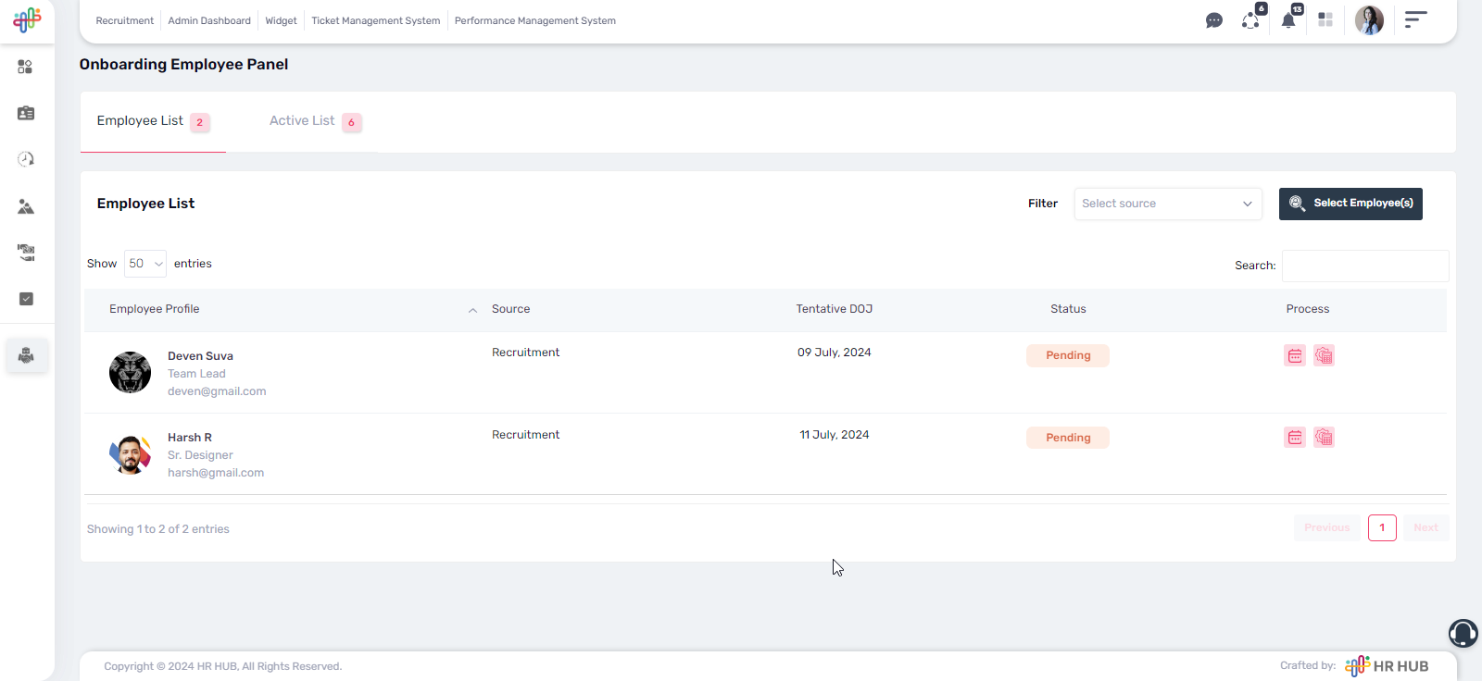Open the handshake onboarding sidebar icon
1482x681 pixels.
coord(26,355)
